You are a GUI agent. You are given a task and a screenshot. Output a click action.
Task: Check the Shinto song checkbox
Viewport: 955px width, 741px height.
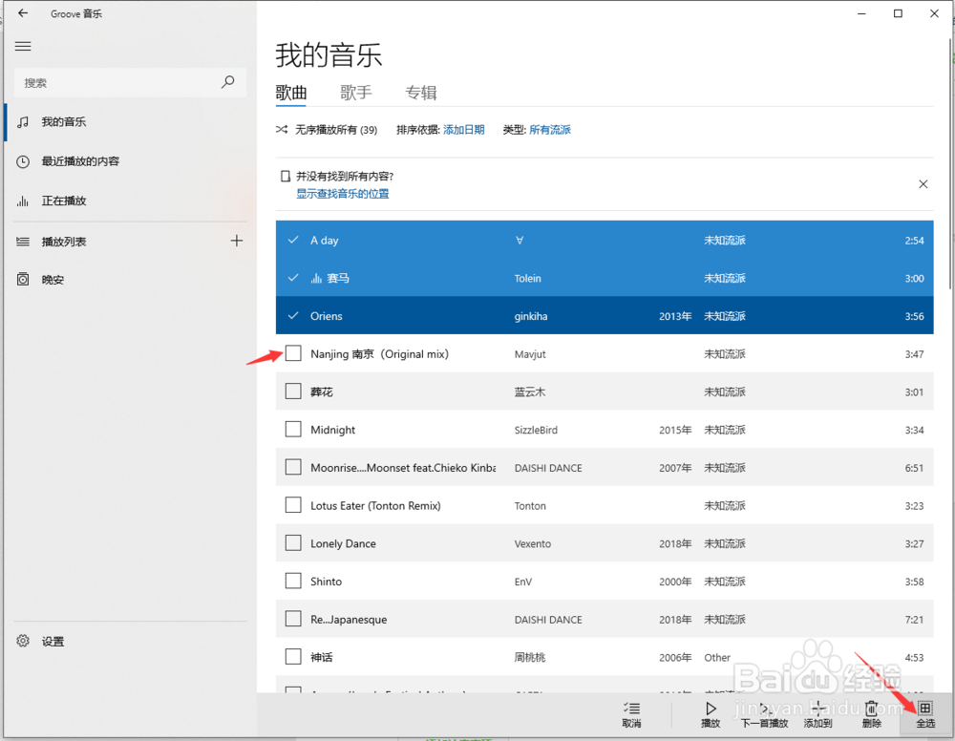(x=293, y=581)
